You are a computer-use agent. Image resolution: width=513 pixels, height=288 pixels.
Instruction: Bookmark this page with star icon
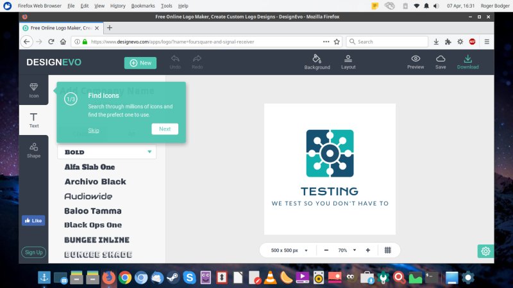point(337,42)
